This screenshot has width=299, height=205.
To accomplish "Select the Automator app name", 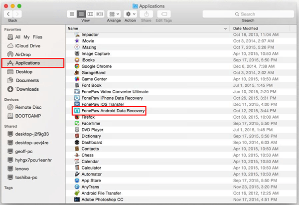I will (x=92, y=174).
